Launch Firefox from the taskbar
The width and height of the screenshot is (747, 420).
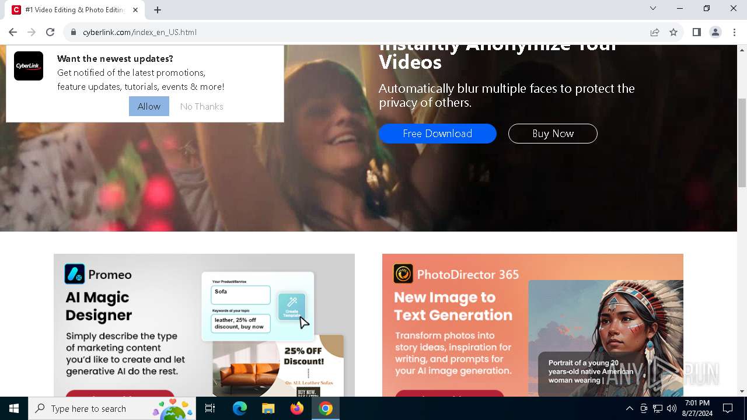[x=297, y=408]
